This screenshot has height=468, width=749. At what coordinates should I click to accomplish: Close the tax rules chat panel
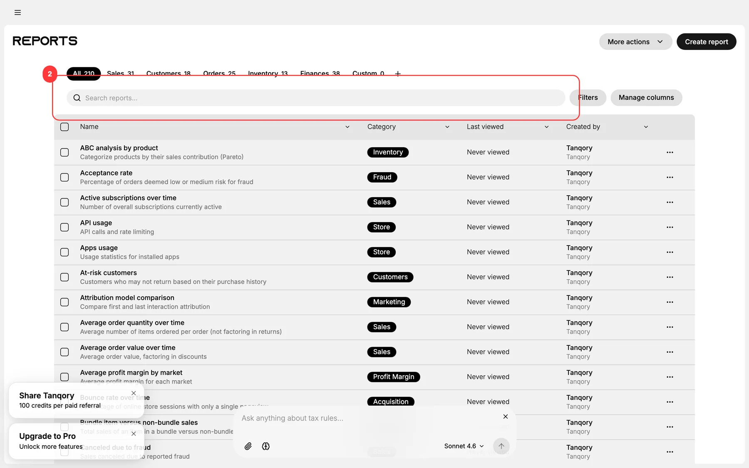(x=506, y=416)
